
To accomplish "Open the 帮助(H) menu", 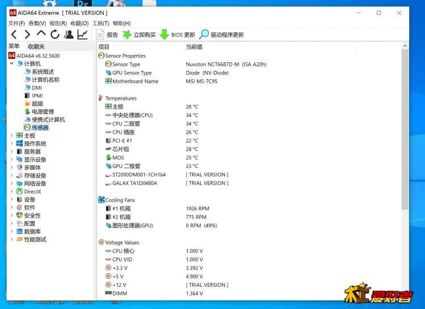I will tap(121, 23).
